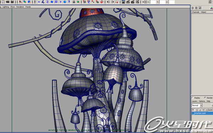Open the input mode dropdown arrow before X field
Viewport: 213px width, 133px height.
click(143, 2)
